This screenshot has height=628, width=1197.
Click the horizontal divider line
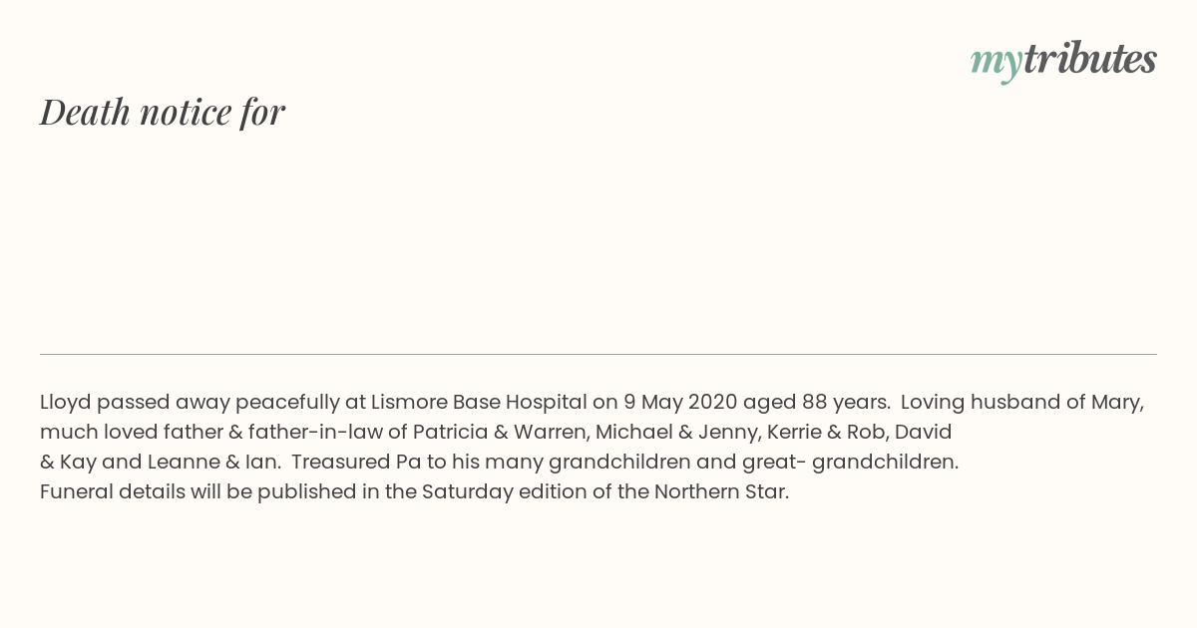598,354
